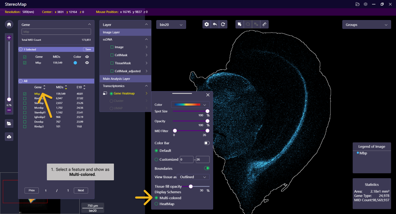Close the Gene Heatmap settings popup
396x214 pixels.
pos(208,95)
